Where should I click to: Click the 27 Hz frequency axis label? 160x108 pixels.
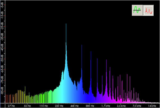tap(11, 106)
